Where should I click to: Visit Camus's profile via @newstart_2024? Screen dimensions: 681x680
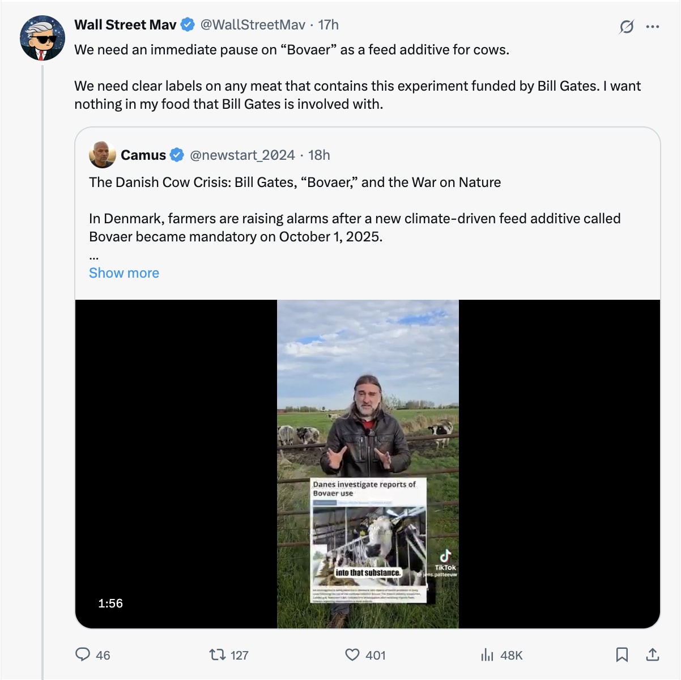pos(242,155)
